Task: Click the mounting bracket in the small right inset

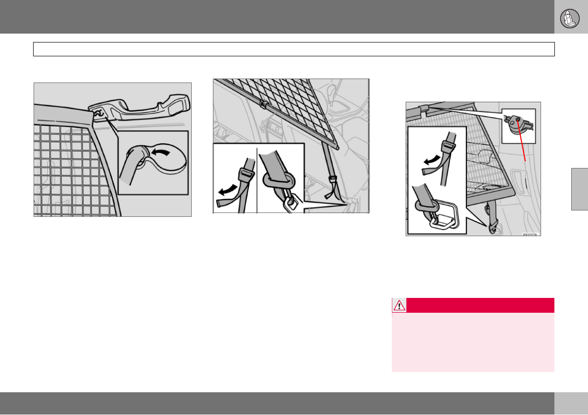Action: 519,125
